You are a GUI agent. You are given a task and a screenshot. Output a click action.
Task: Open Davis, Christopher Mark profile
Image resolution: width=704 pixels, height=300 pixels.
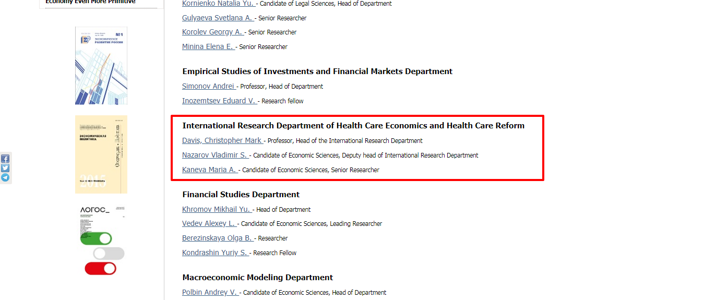[223, 140]
